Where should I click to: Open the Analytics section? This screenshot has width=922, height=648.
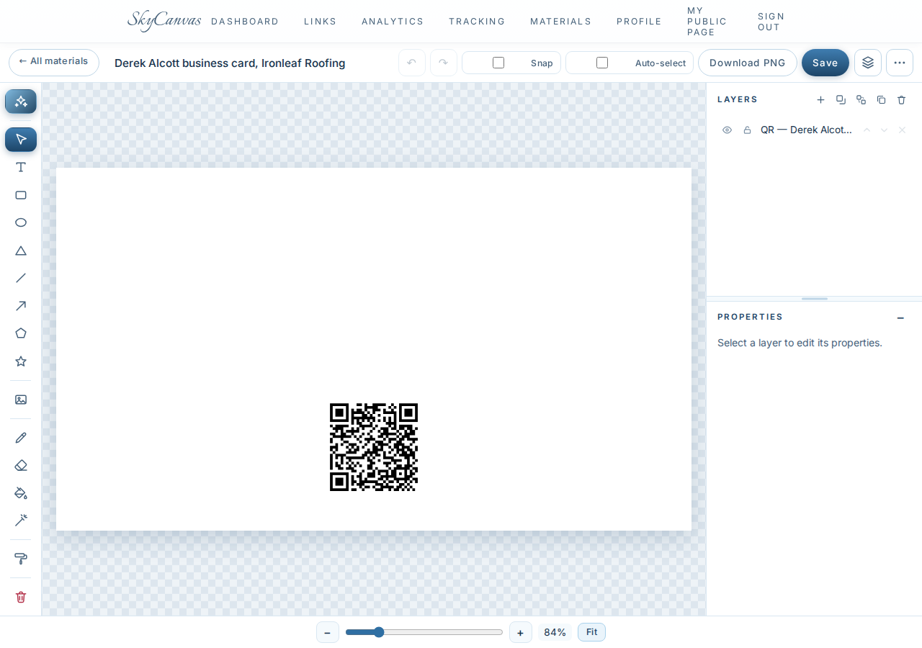(x=393, y=22)
